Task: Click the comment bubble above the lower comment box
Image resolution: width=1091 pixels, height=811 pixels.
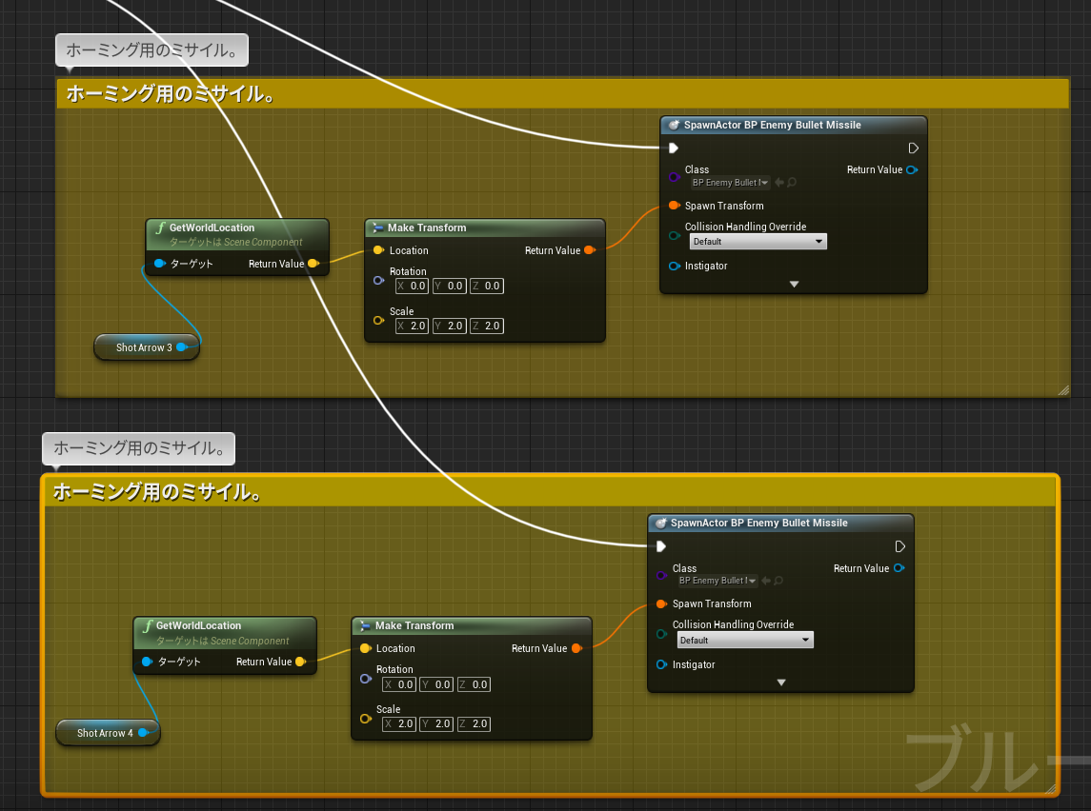Action: (x=138, y=448)
